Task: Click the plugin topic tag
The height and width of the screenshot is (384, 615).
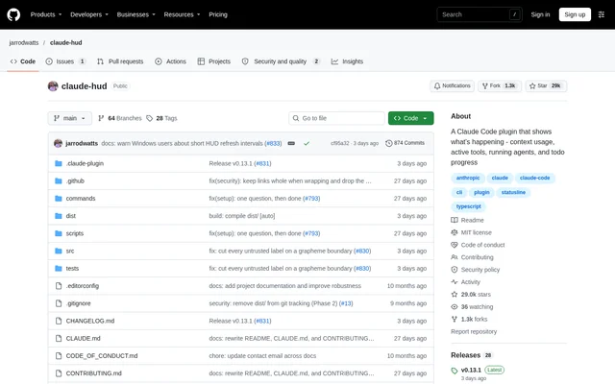Action: coord(481,192)
